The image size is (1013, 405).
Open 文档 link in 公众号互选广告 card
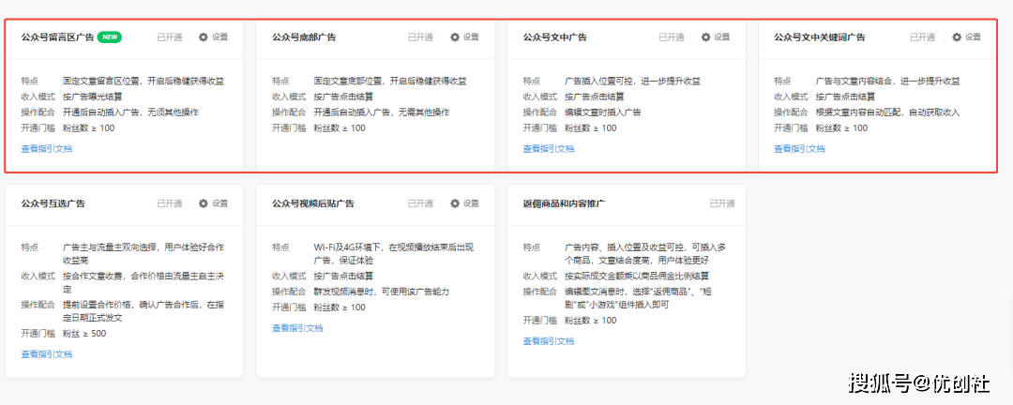(x=64, y=353)
